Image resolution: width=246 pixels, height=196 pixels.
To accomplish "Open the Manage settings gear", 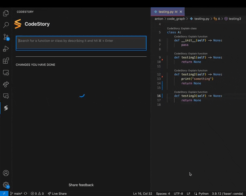I will pos(6,185).
